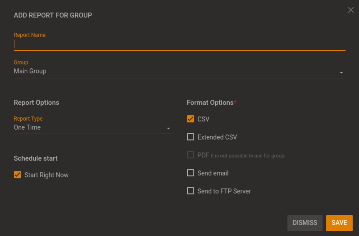Click the Main Group selected value
Viewport: 359px width, 236px height.
(x=30, y=71)
